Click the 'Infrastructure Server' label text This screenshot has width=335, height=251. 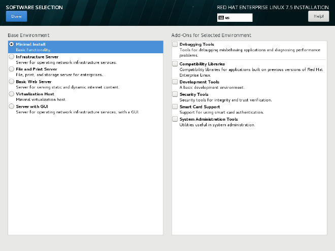37,57
